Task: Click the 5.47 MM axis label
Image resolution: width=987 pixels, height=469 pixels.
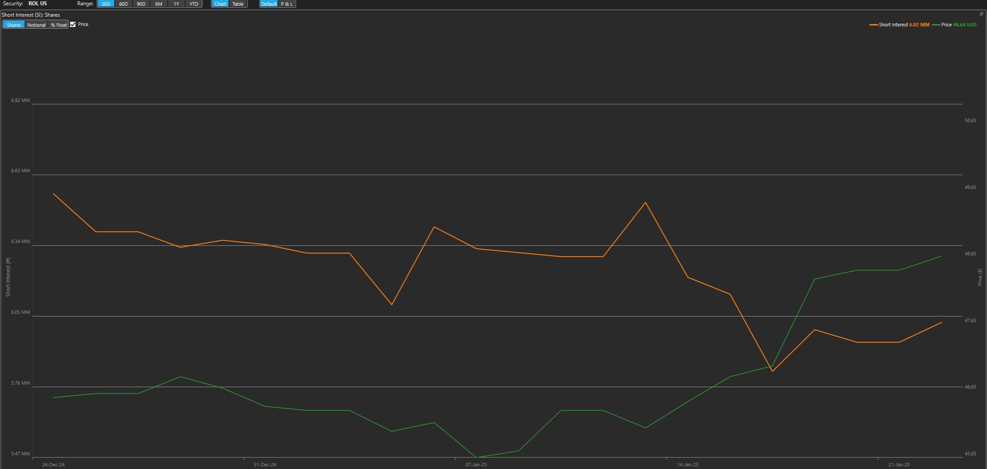Action: pos(21,454)
